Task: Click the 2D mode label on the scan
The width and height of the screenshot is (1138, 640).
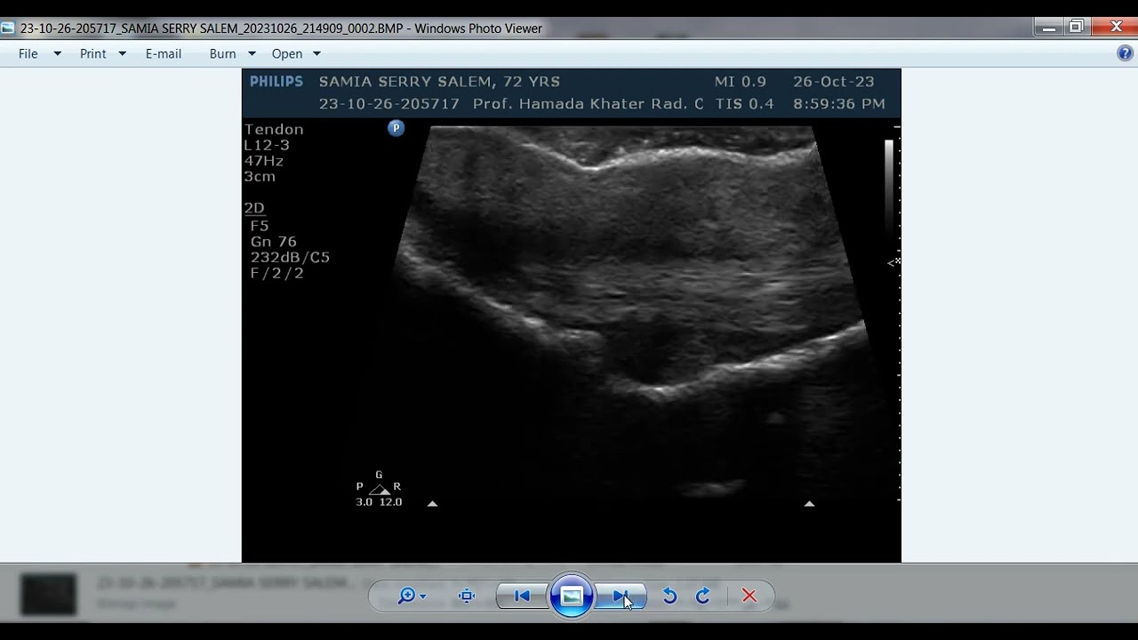Action: point(254,208)
